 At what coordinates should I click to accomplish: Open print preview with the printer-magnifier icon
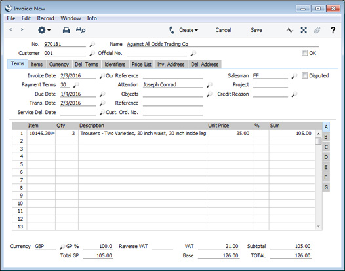point(81,30)
